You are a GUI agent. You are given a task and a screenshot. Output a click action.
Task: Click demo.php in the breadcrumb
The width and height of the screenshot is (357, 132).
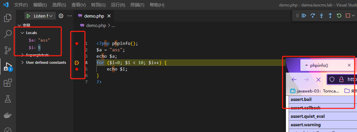(96, 25)
